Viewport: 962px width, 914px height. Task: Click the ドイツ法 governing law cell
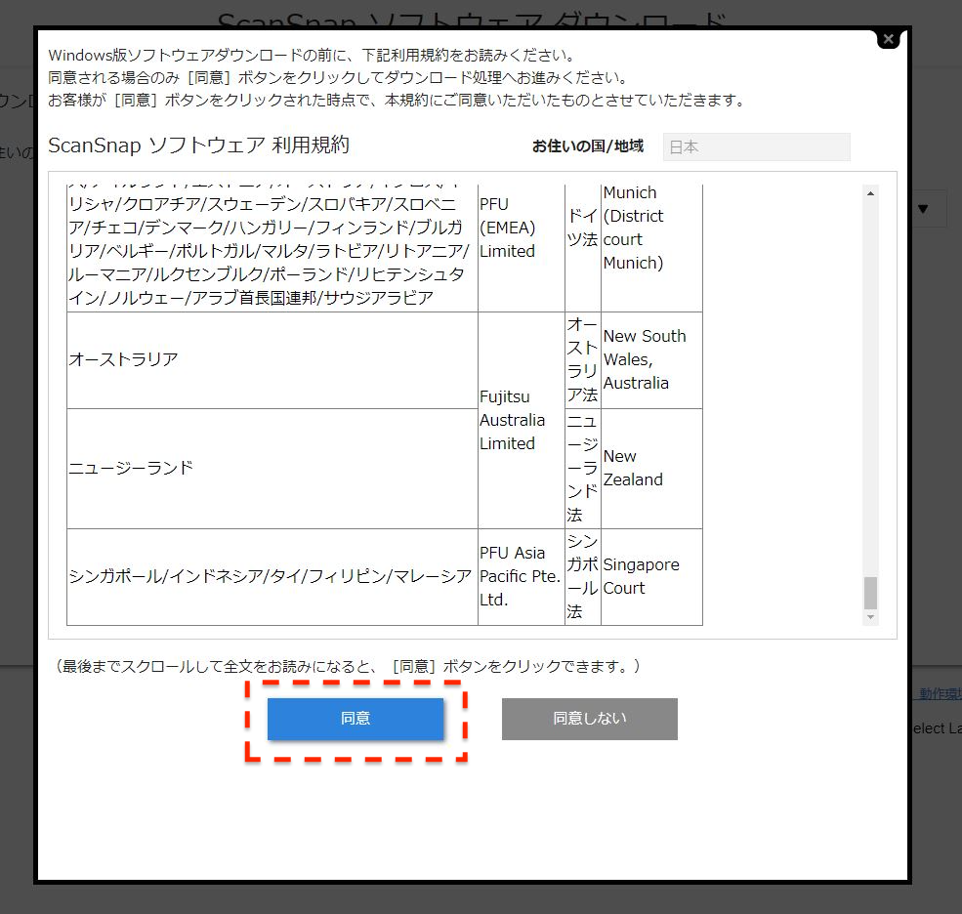[x=583, y=248]
